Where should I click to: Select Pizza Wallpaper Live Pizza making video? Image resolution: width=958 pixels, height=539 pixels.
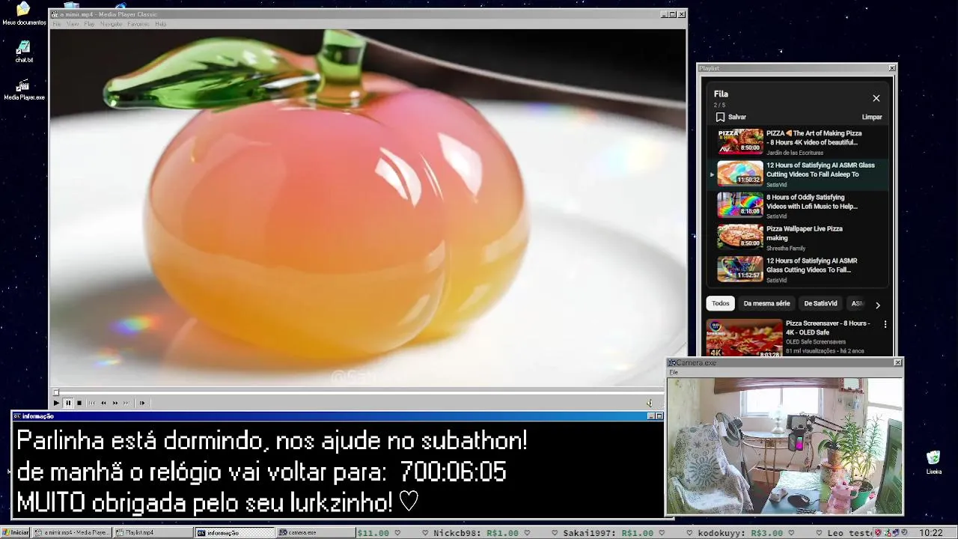(x=798, y=237)
